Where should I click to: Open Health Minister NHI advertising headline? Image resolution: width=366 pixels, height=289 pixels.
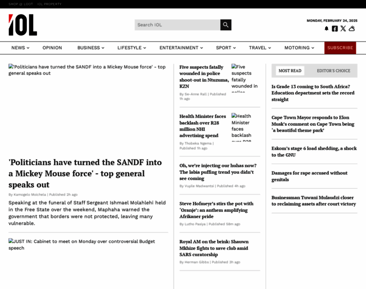203,126
